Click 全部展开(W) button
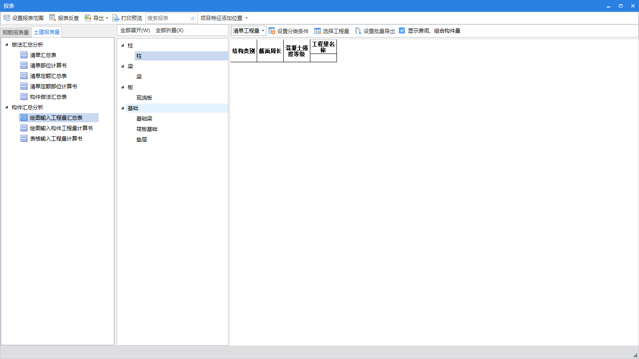This screenshot has height=359, width=639. coord(135,30)
